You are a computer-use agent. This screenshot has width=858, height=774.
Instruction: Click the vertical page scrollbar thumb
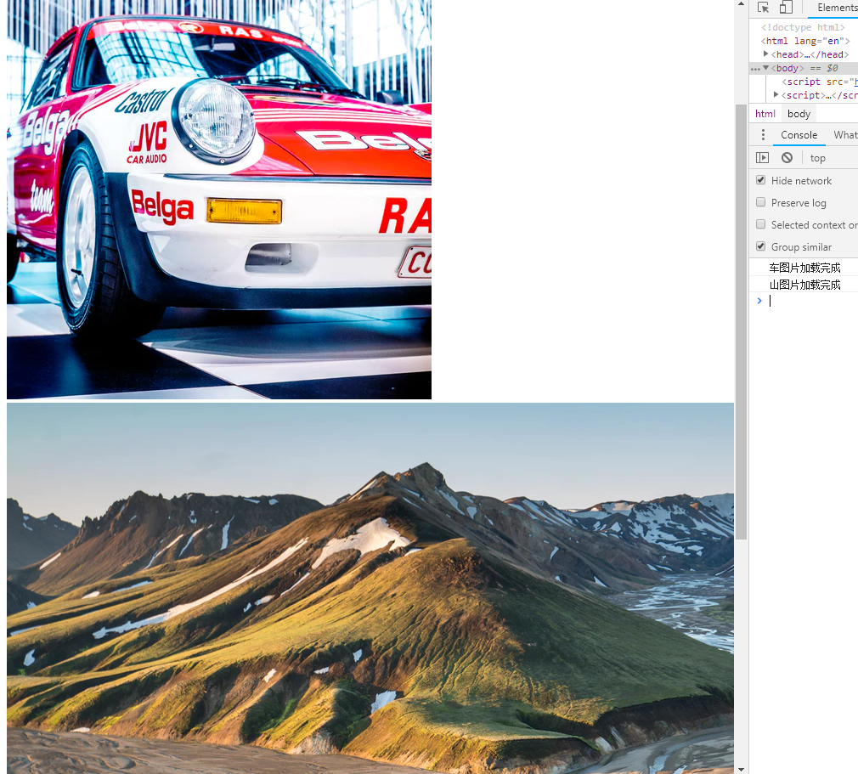pos(741,322)
